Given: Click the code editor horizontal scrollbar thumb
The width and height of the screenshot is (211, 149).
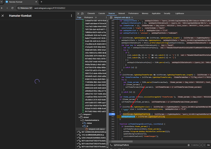Looking at the screenshot, I should coord(122,141).
